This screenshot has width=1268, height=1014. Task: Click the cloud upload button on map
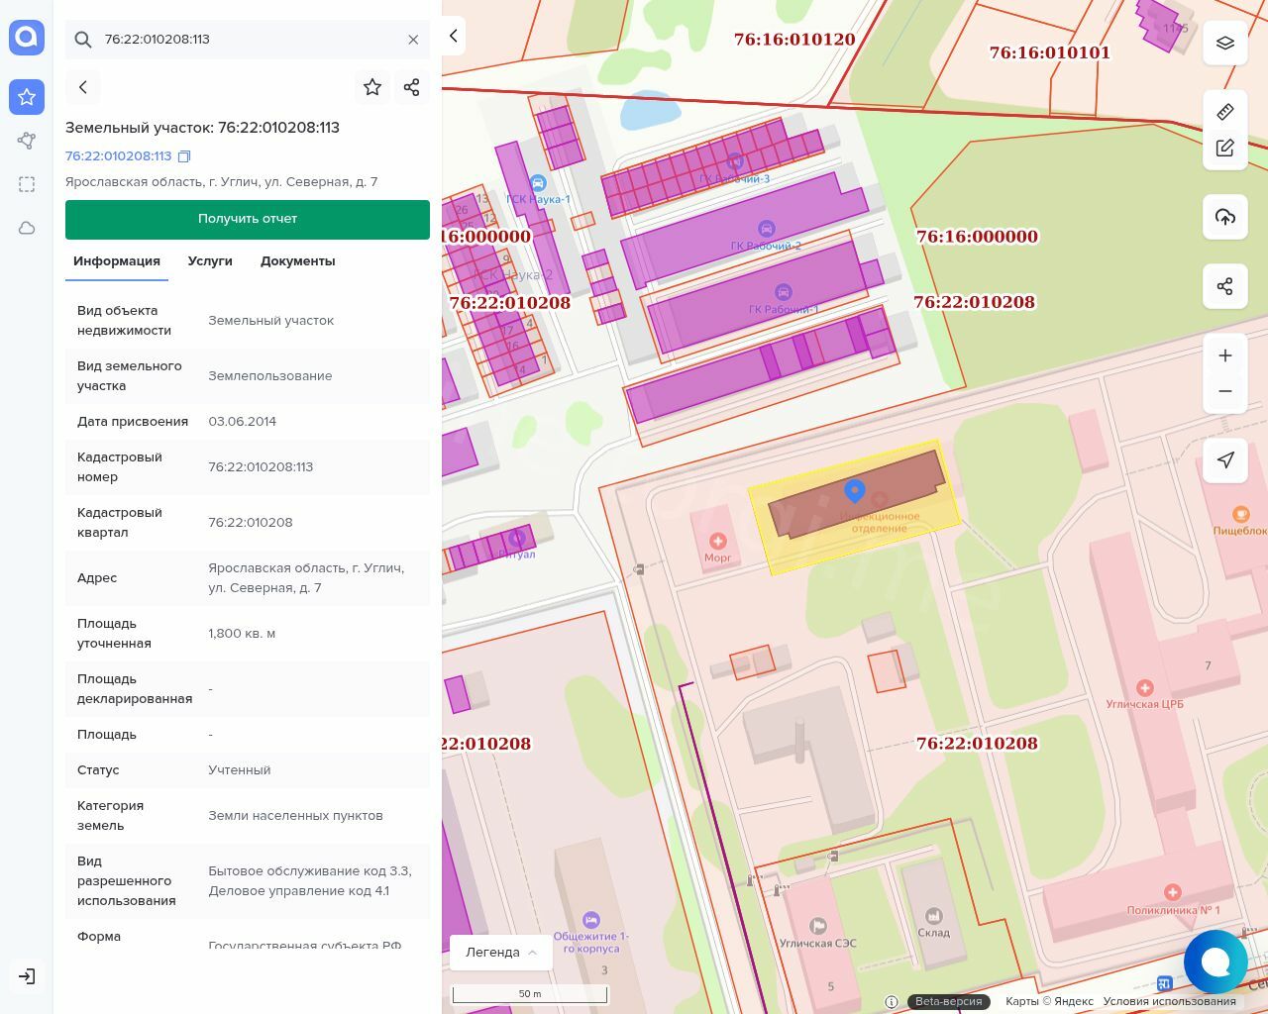point(1225,218)
